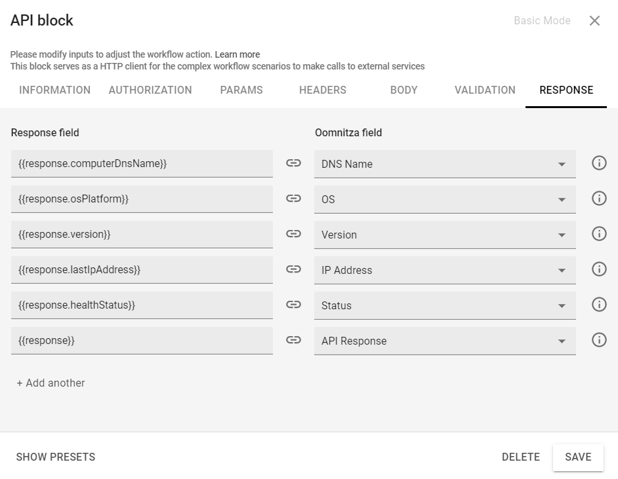Click the Learn more link
The height and width of the screenshot is (479, 618).
[237, 54]
